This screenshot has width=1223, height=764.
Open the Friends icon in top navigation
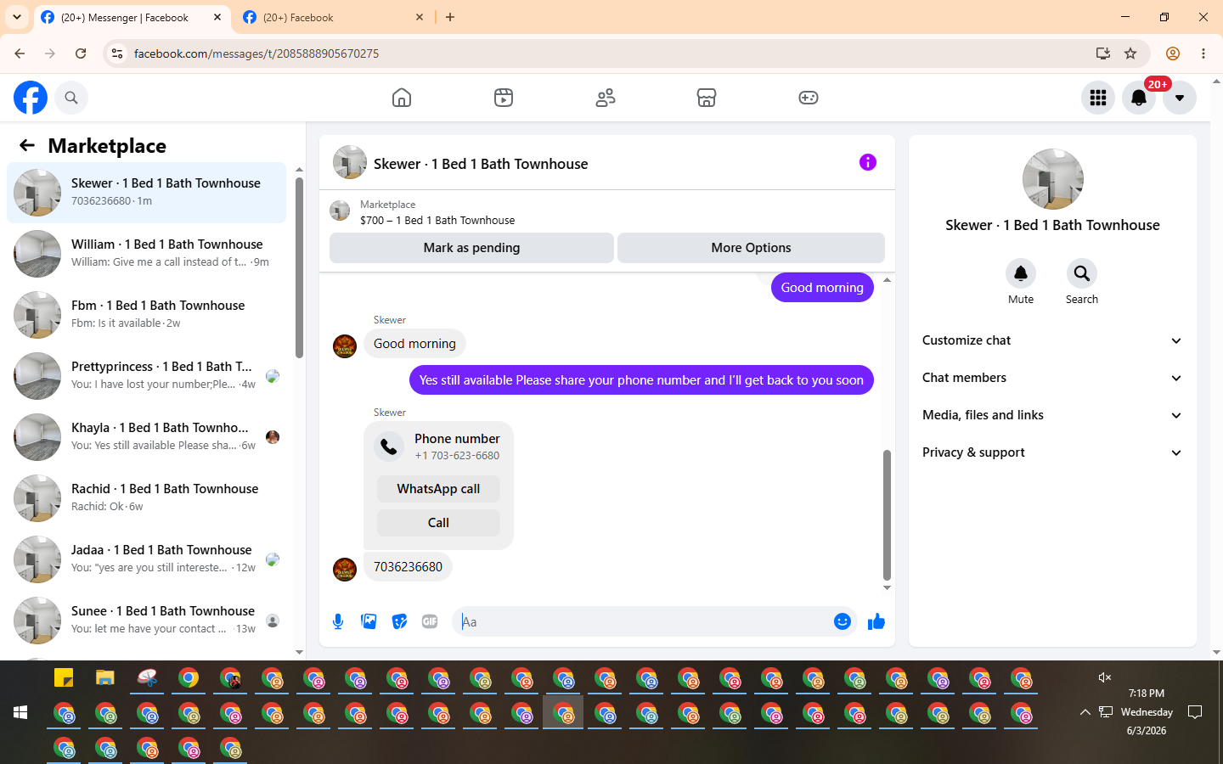point(606,98)
